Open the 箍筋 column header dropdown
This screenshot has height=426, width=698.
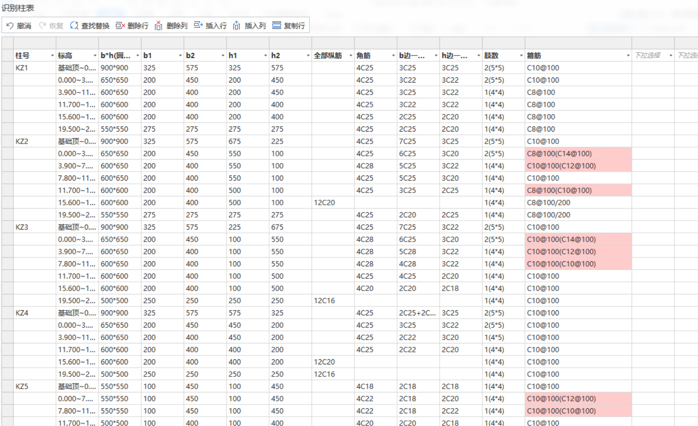(x=628, y=56)
